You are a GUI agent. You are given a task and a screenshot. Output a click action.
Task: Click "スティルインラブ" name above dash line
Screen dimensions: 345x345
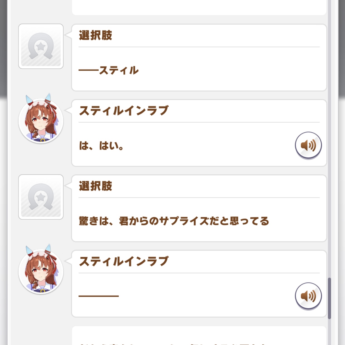pos(124,262)
